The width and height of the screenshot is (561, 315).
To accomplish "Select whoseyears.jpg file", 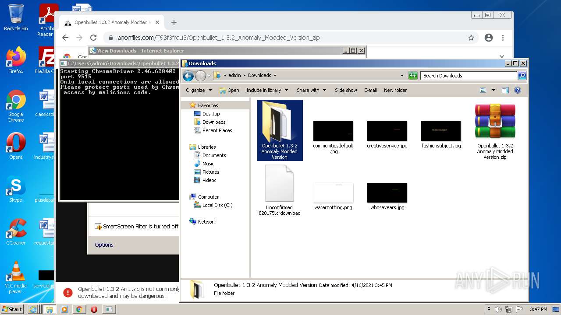I will point(387,196).
